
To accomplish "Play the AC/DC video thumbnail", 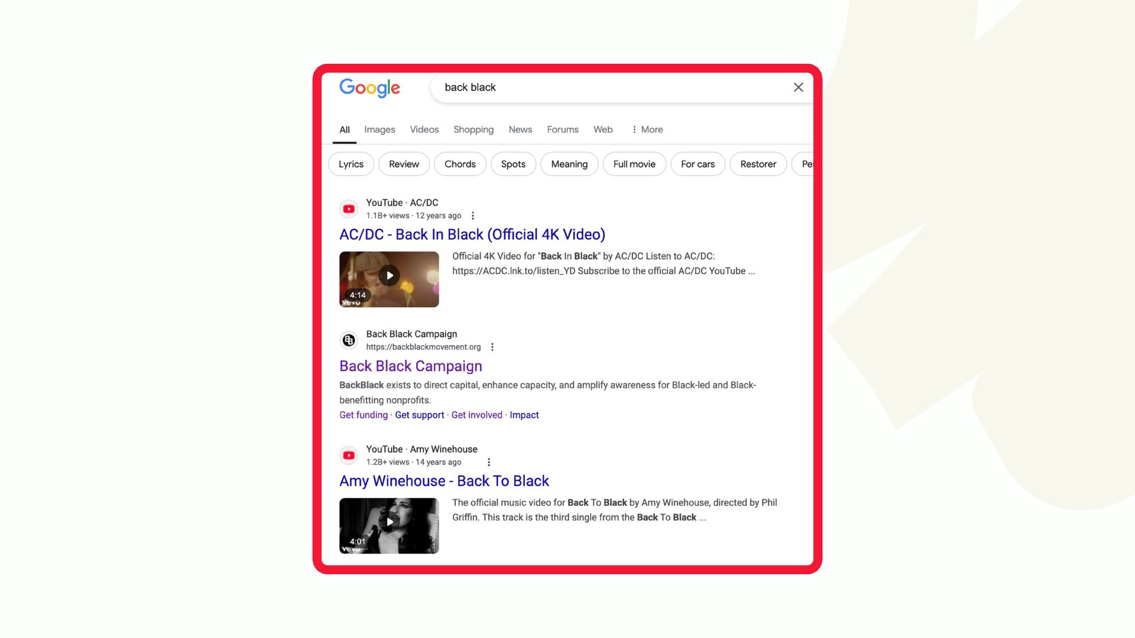I will point(389,279).
